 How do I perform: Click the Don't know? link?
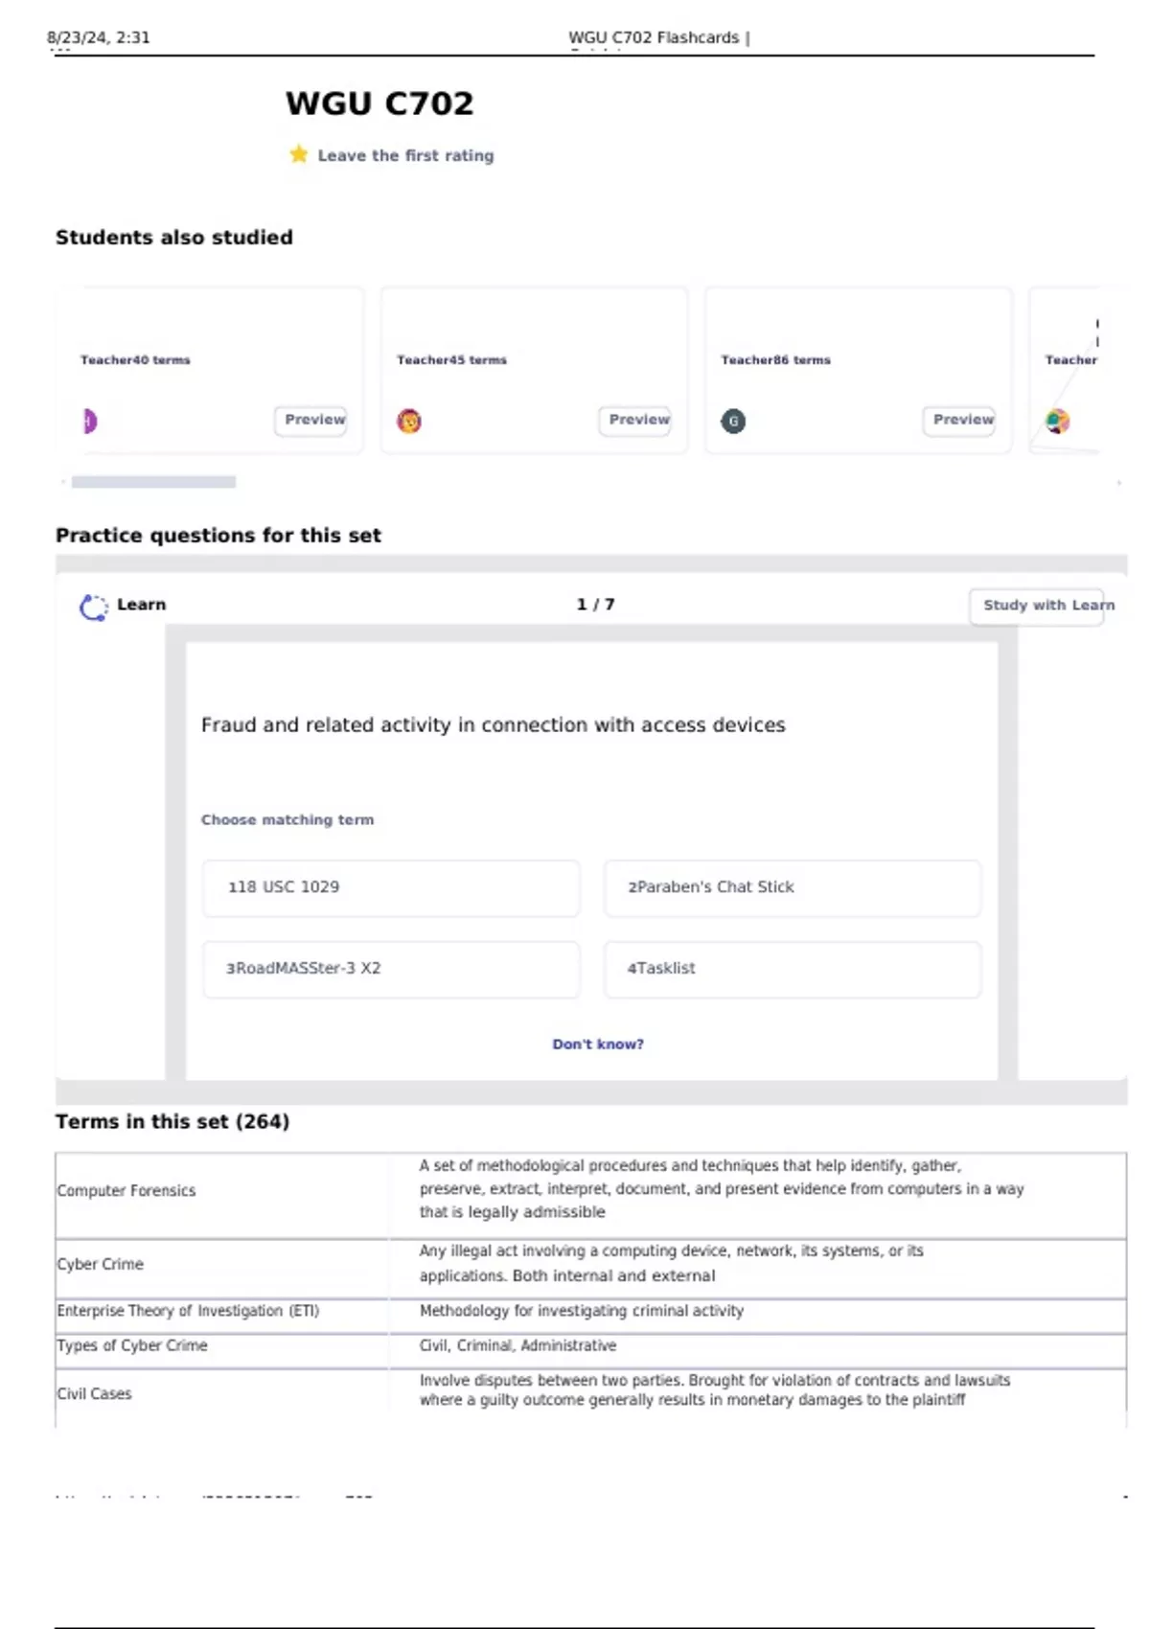click(x=598, y=1044)
